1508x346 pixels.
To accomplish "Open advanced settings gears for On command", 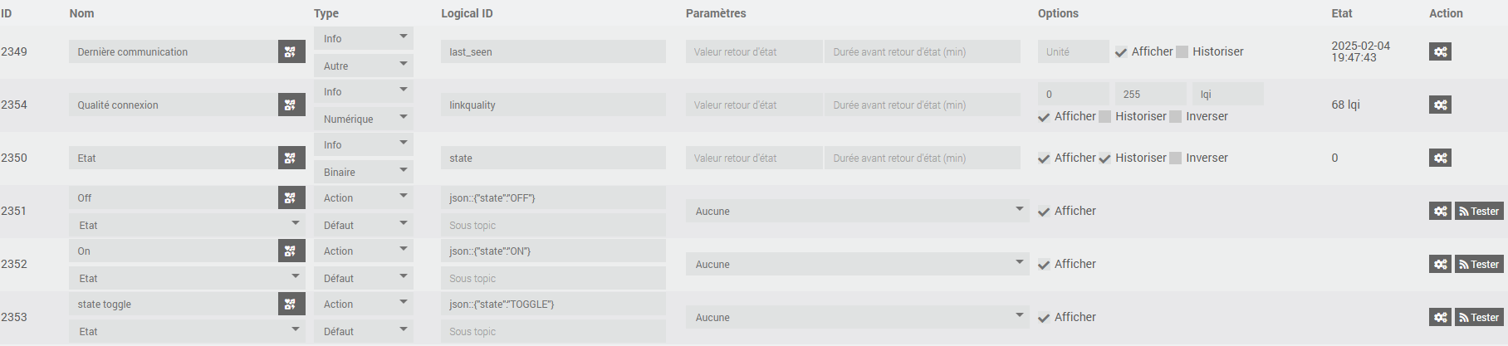I will point(1440,264).
